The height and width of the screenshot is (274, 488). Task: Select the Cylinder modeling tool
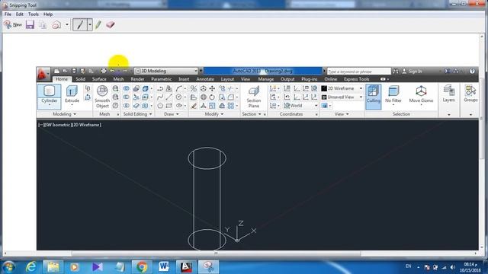pos(49,93)
